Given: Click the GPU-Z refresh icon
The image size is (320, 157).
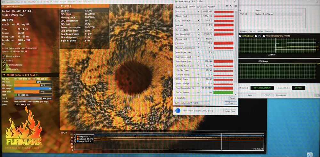Looking at the screenshot, I should 231,6.
